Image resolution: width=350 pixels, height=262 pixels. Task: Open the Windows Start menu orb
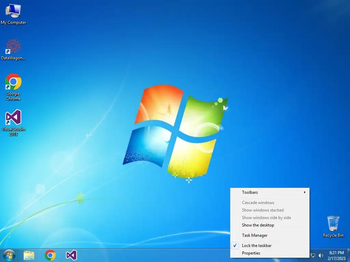(9, 255)
